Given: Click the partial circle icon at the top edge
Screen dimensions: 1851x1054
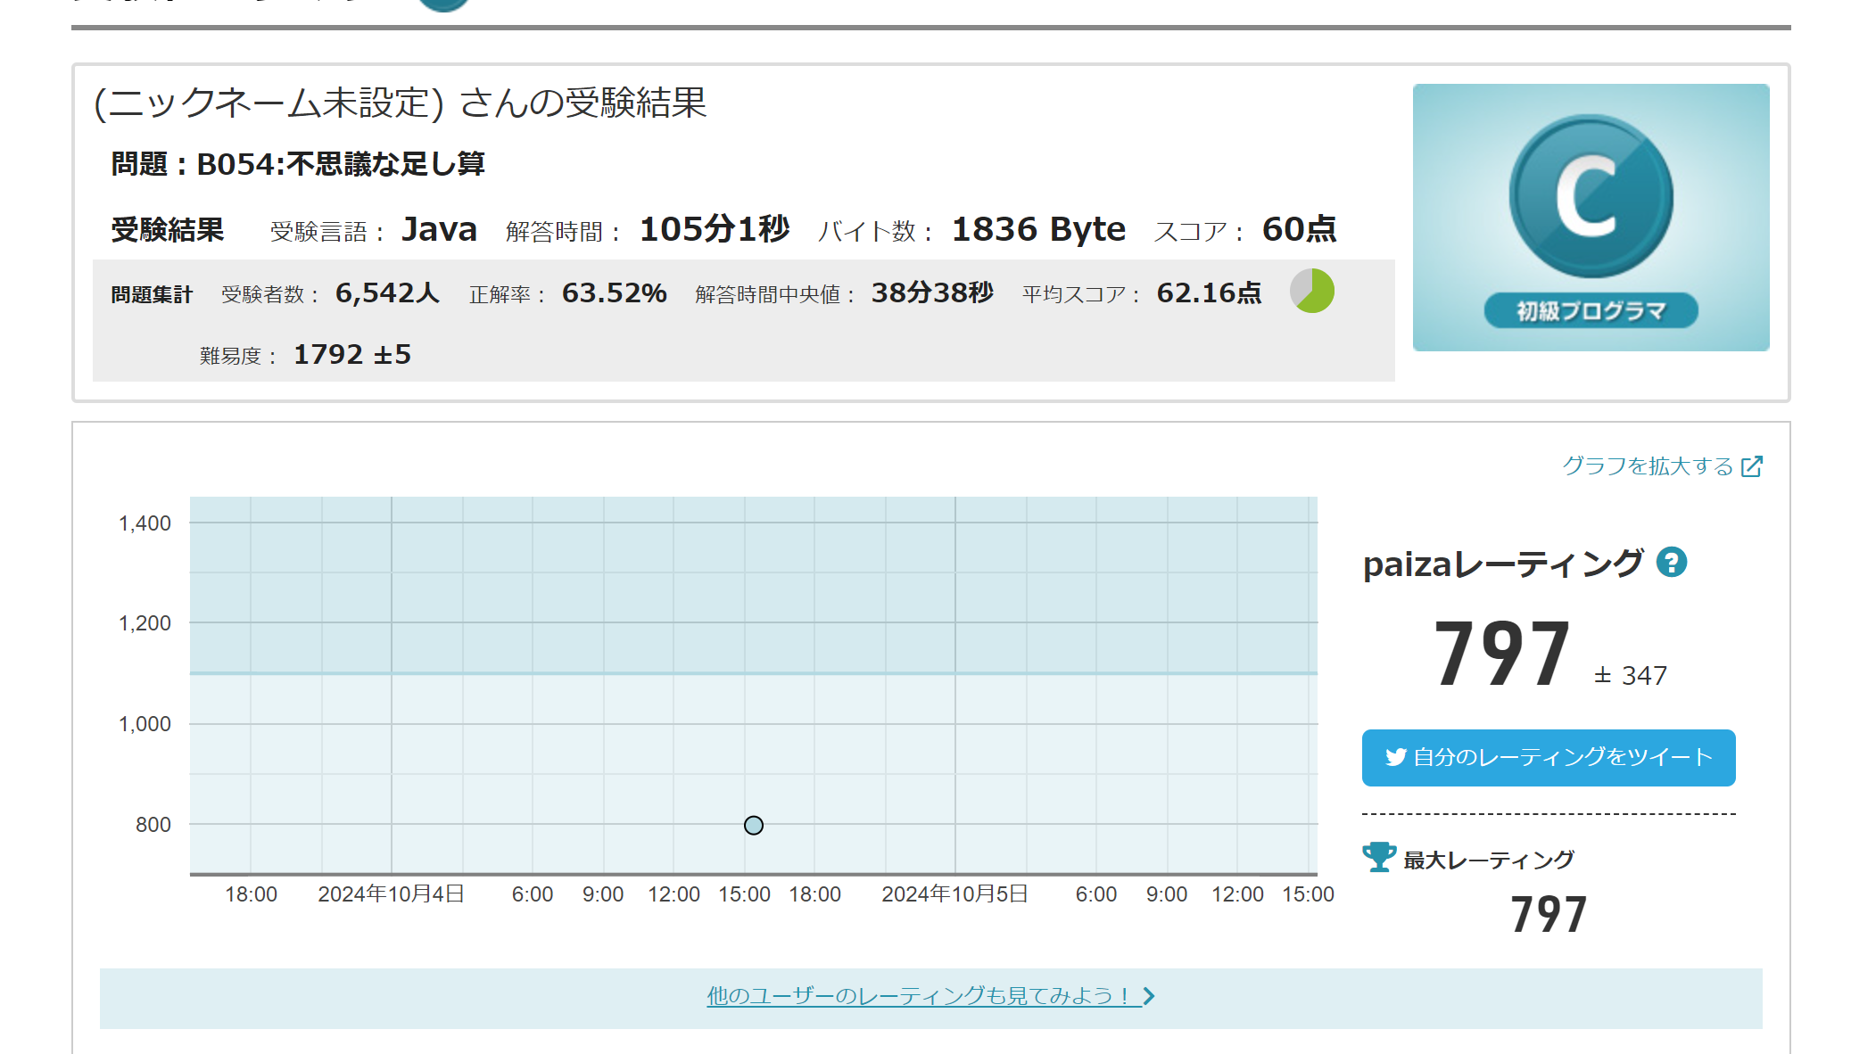Looking at the screenshot, I should click(443, 4).
